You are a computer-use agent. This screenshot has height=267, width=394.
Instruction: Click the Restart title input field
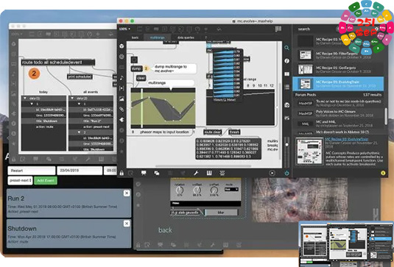[32, 171]
